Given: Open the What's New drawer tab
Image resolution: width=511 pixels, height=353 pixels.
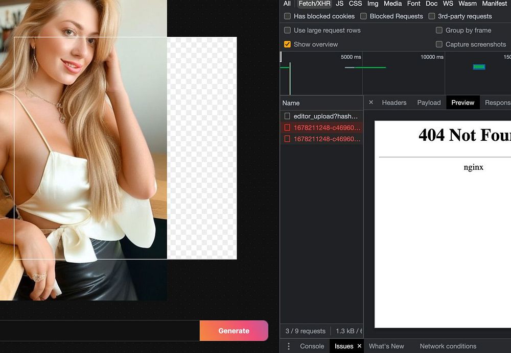Looking at the screenshot, I should 386,346.
